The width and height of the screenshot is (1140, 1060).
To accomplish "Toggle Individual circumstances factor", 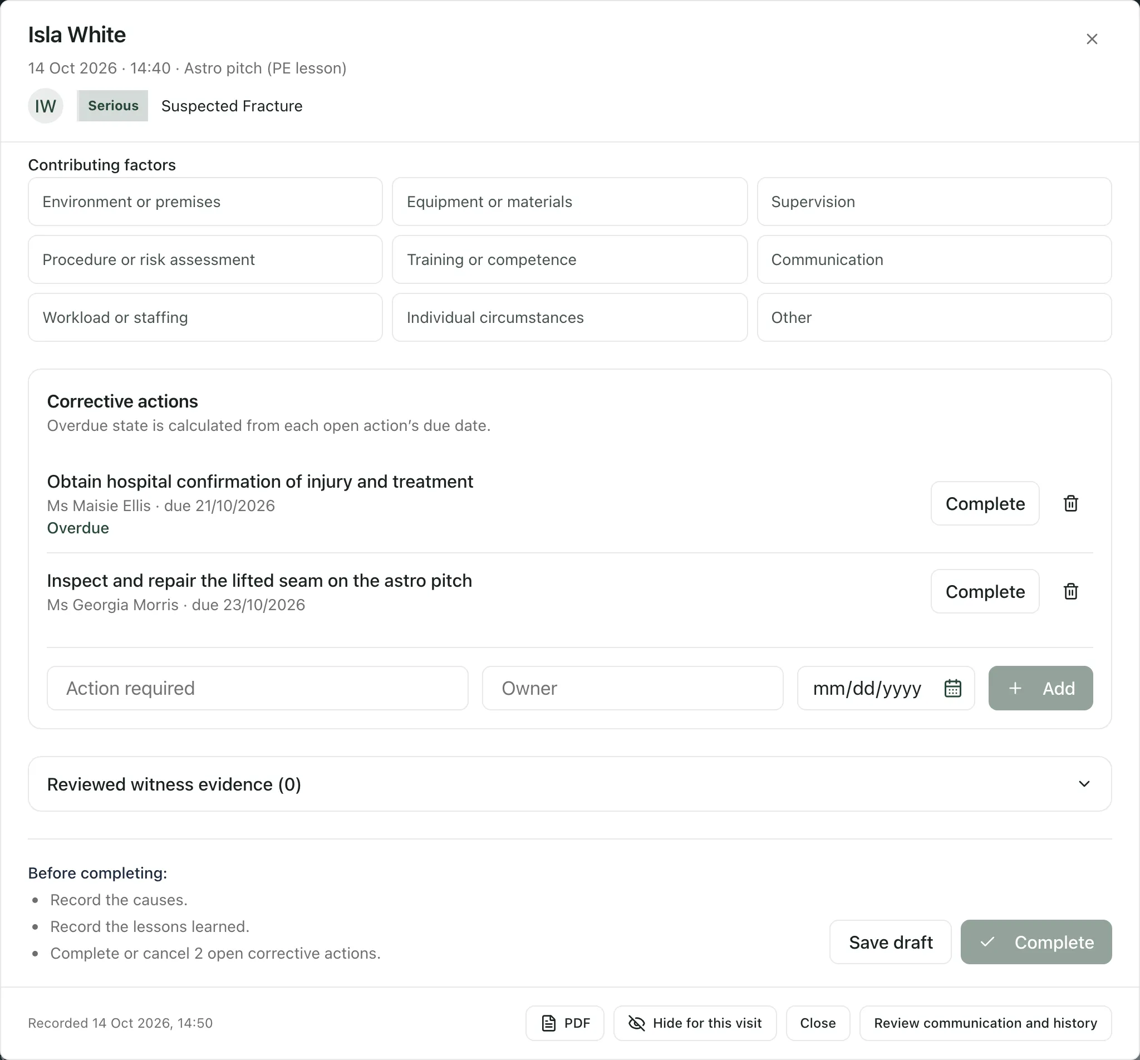I will tap(569, 317).
